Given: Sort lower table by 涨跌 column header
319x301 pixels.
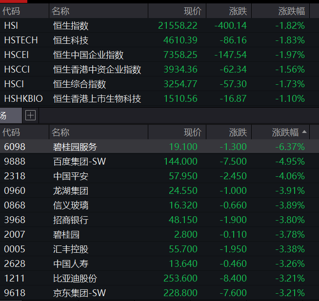Looking at the screenshot, I should (238, 132).
